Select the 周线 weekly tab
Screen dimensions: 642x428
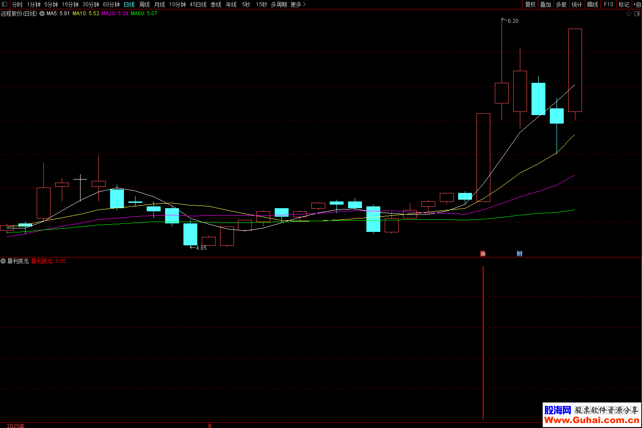[145, 4]
